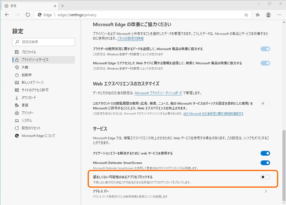Open the browser profile menu
286x205 pixels.
tap(268, 15)
